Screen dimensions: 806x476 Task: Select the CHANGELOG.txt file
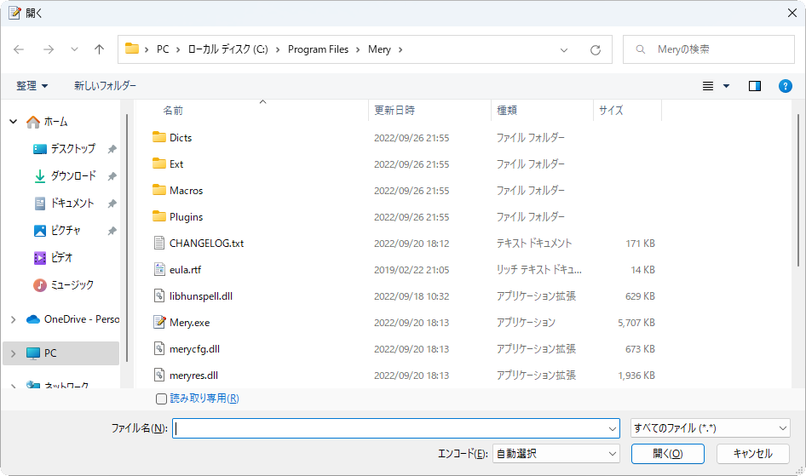point(206,244)
